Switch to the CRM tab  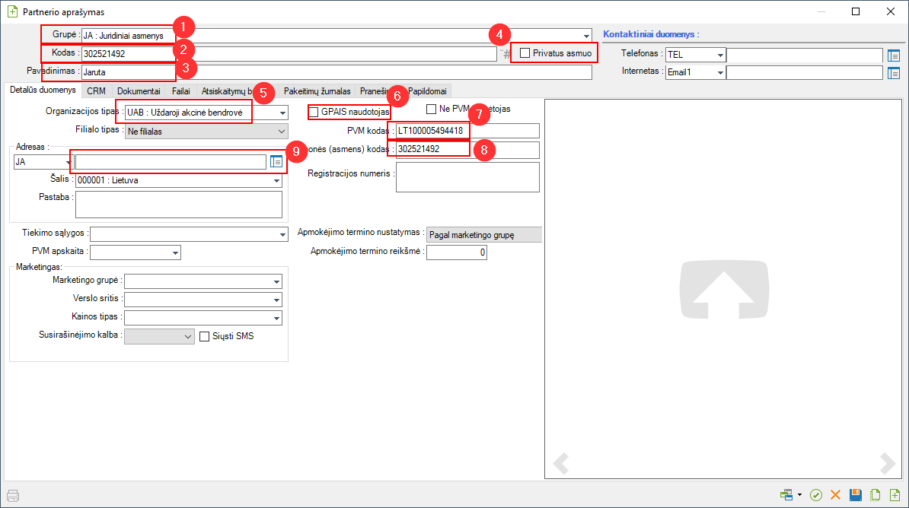tap(96, 90)
